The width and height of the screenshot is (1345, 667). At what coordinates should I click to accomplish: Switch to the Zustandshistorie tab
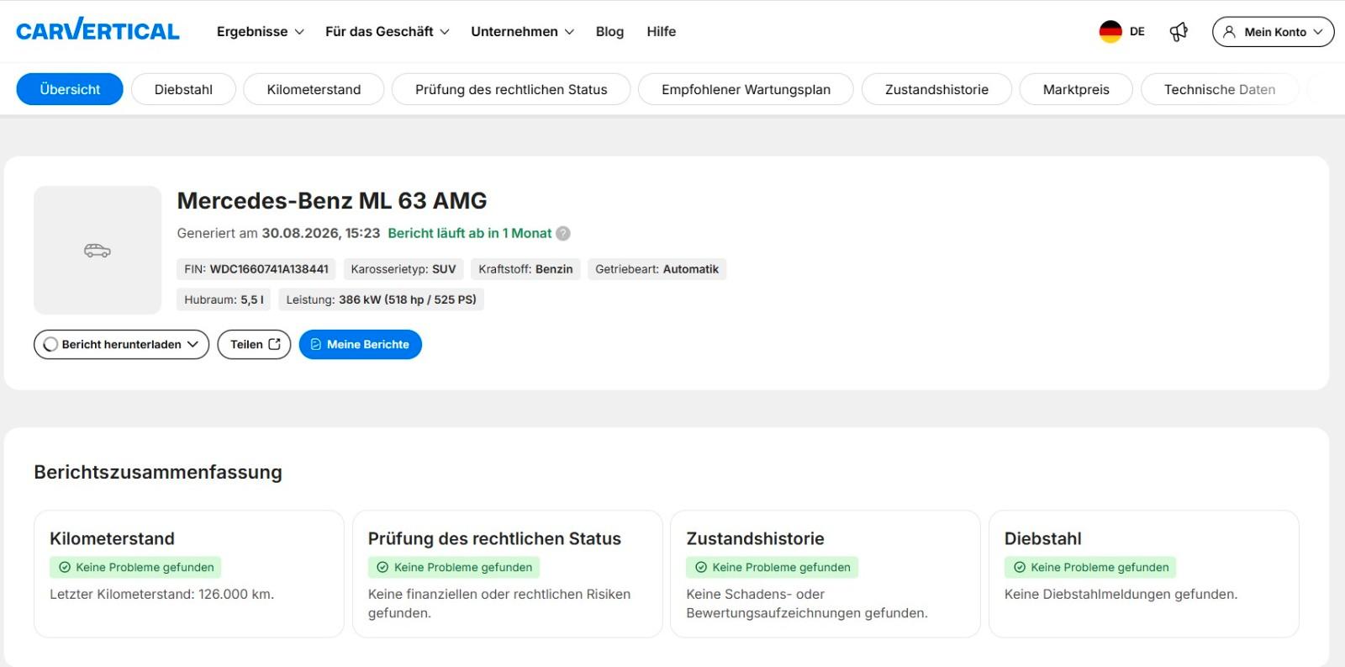click(x=936, y=89)
